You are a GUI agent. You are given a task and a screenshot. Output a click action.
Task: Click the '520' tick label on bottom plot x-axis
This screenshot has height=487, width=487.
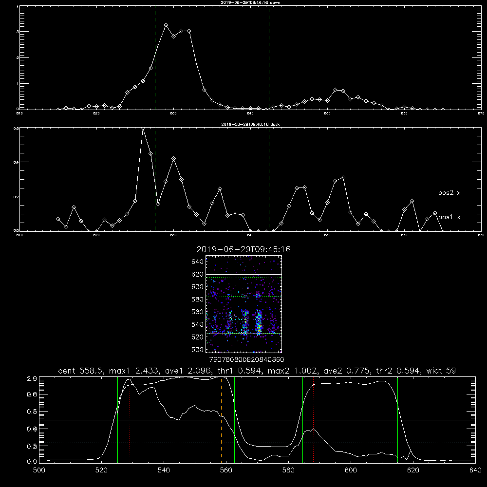[x=101, y=470]
